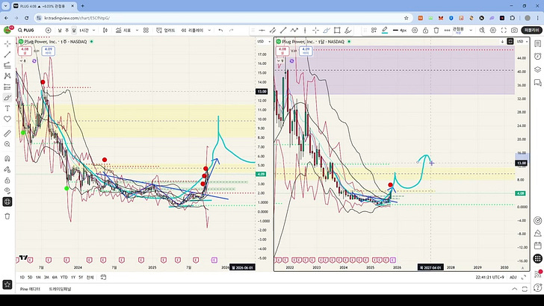The image size is (544, 306).
Task: Open the candlestick chart type icon
Action: [x=107, y=30]
